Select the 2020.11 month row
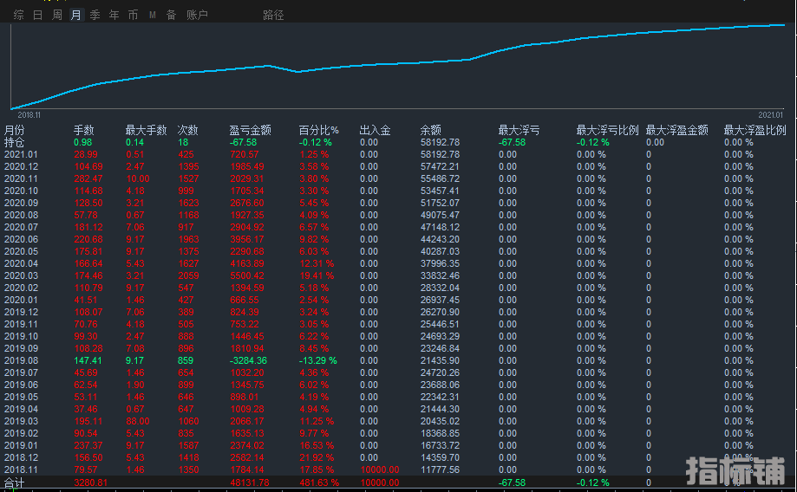797x492 pixels. point(399,179)
